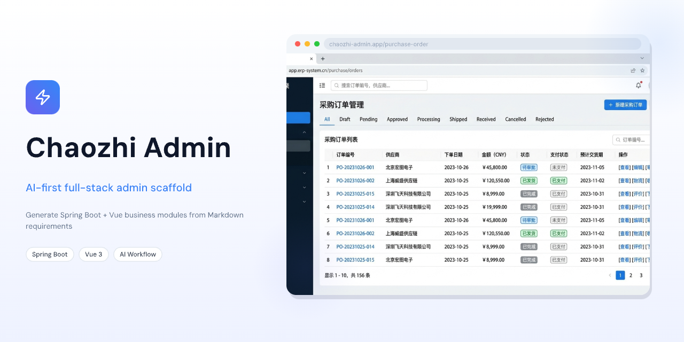Click 编辑 link in row 1
The height and width of the screenshot is (342, 684).
pyautogui.click(x=638, y=167)
